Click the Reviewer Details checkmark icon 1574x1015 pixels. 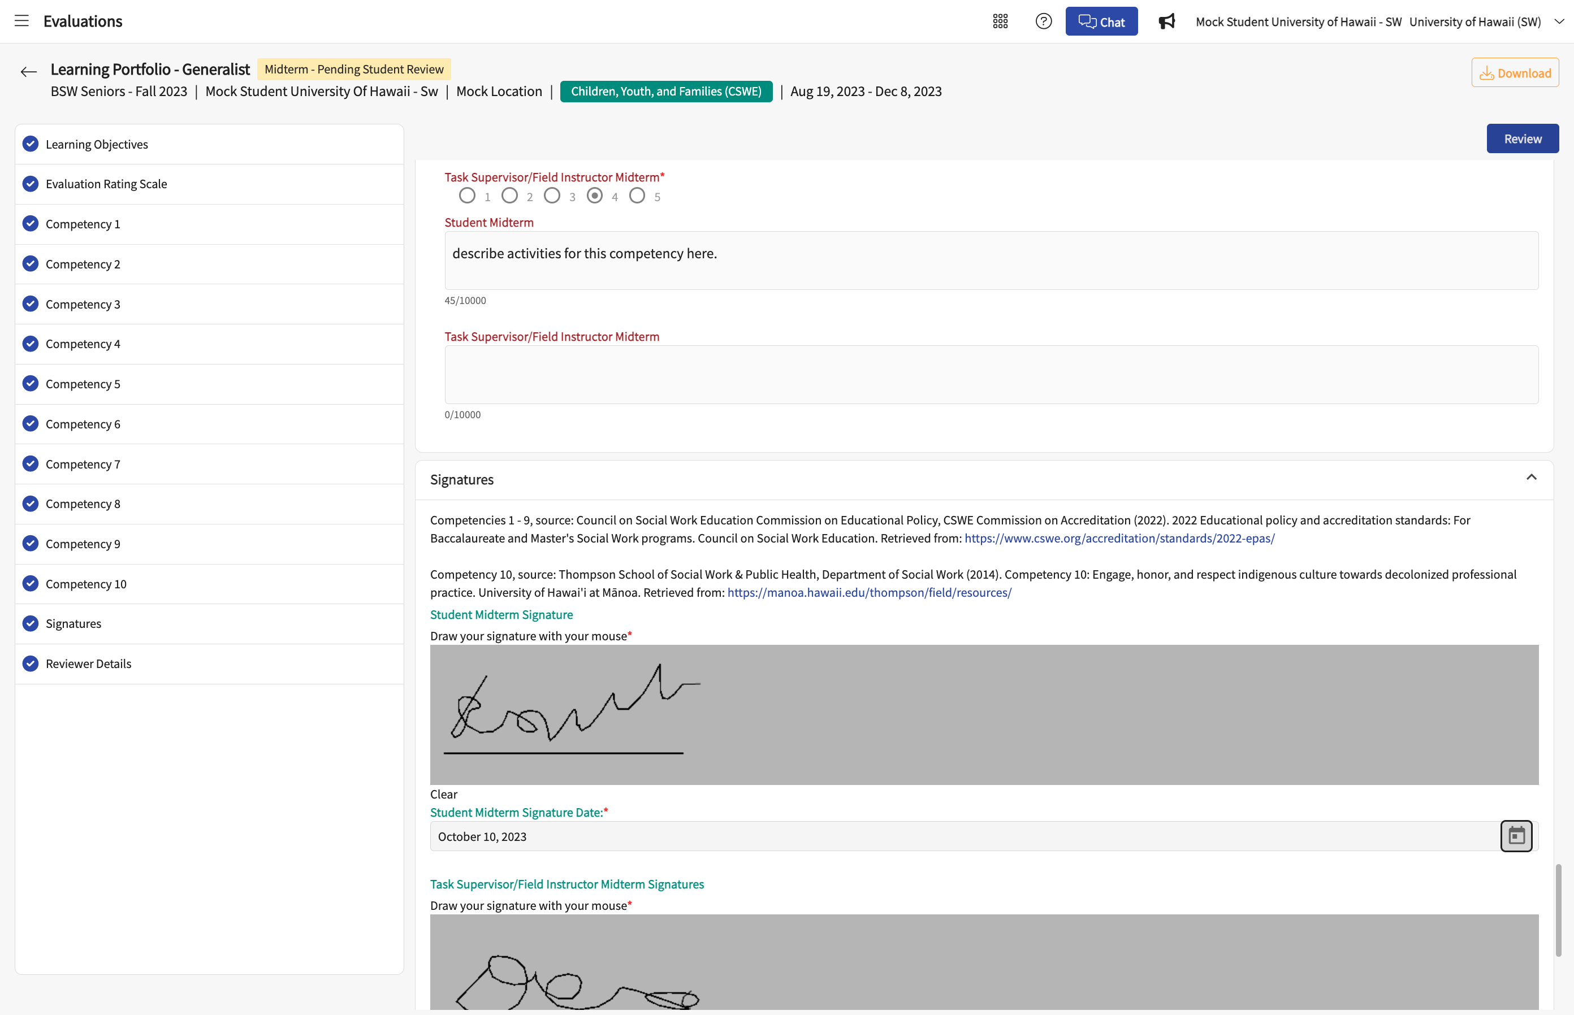[31, 663]
